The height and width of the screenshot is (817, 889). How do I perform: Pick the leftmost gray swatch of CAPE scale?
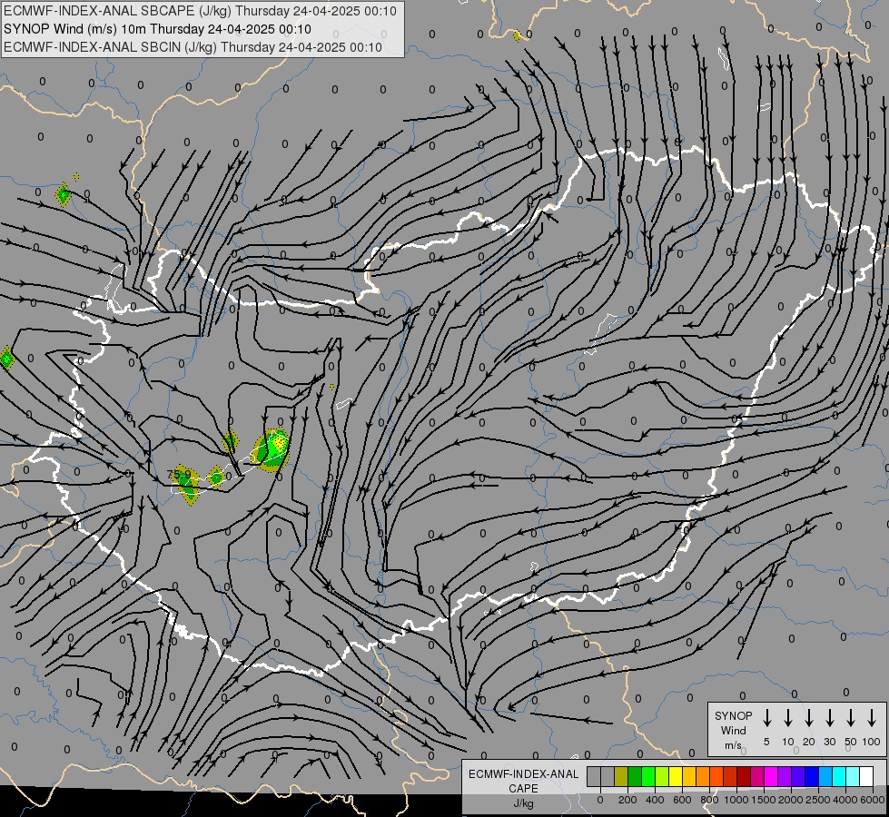tap(594, 776)
